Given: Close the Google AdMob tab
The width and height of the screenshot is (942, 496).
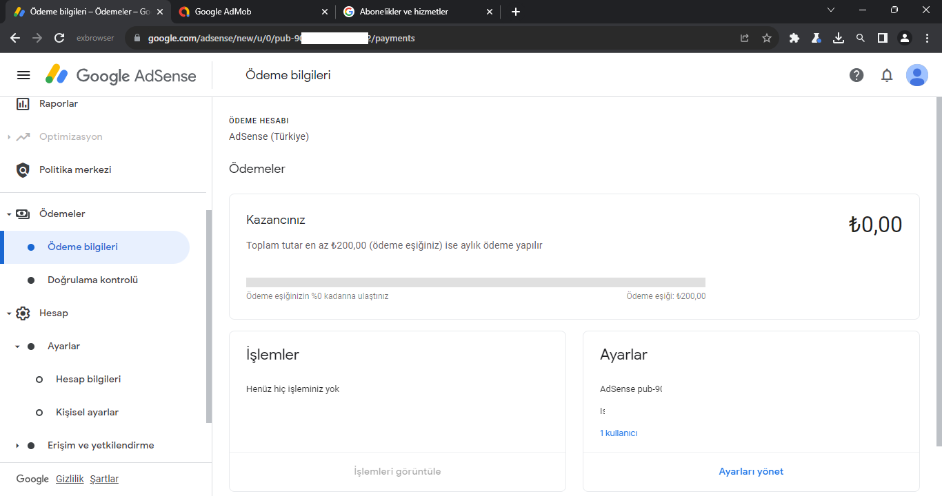Looking at the screenshot, I should [x=325, y=12].
